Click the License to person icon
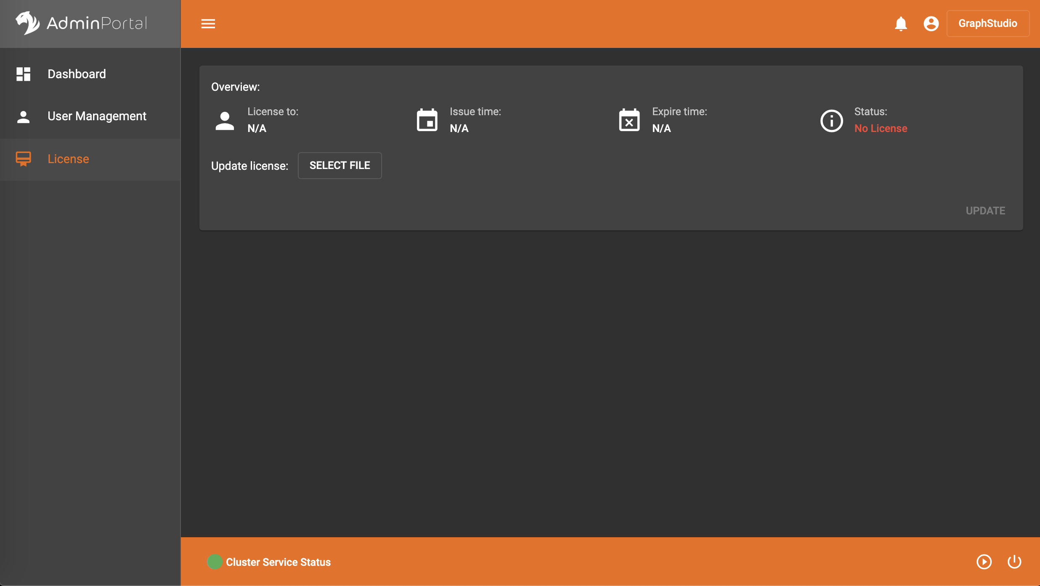1040x586 pixels. click(225, 121)
